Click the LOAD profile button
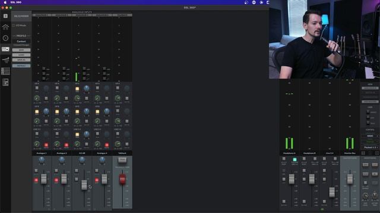This screenshot has height=213, width=380. point(21,55)
